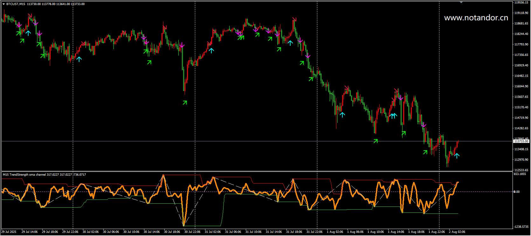Screen dimensions: 531x236
Task: Click time axis label 30 Jul 10:06
Action: pyautogui.click(x=131, y=232)
